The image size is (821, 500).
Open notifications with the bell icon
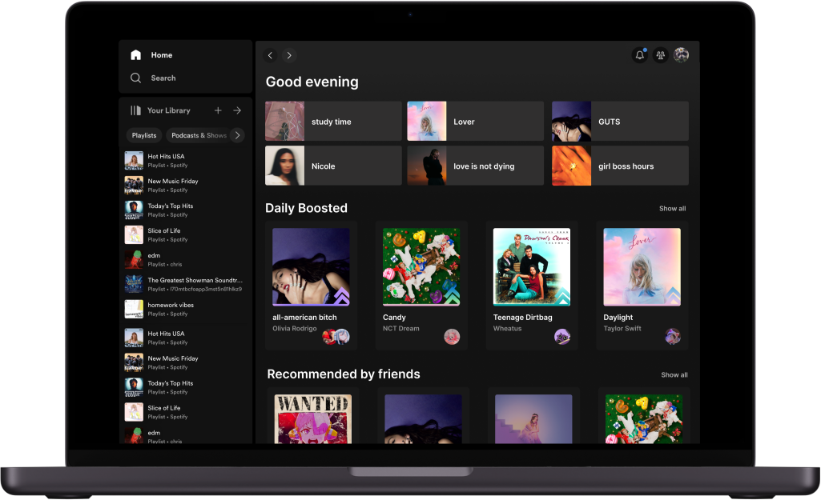click(x=639, y=54)
